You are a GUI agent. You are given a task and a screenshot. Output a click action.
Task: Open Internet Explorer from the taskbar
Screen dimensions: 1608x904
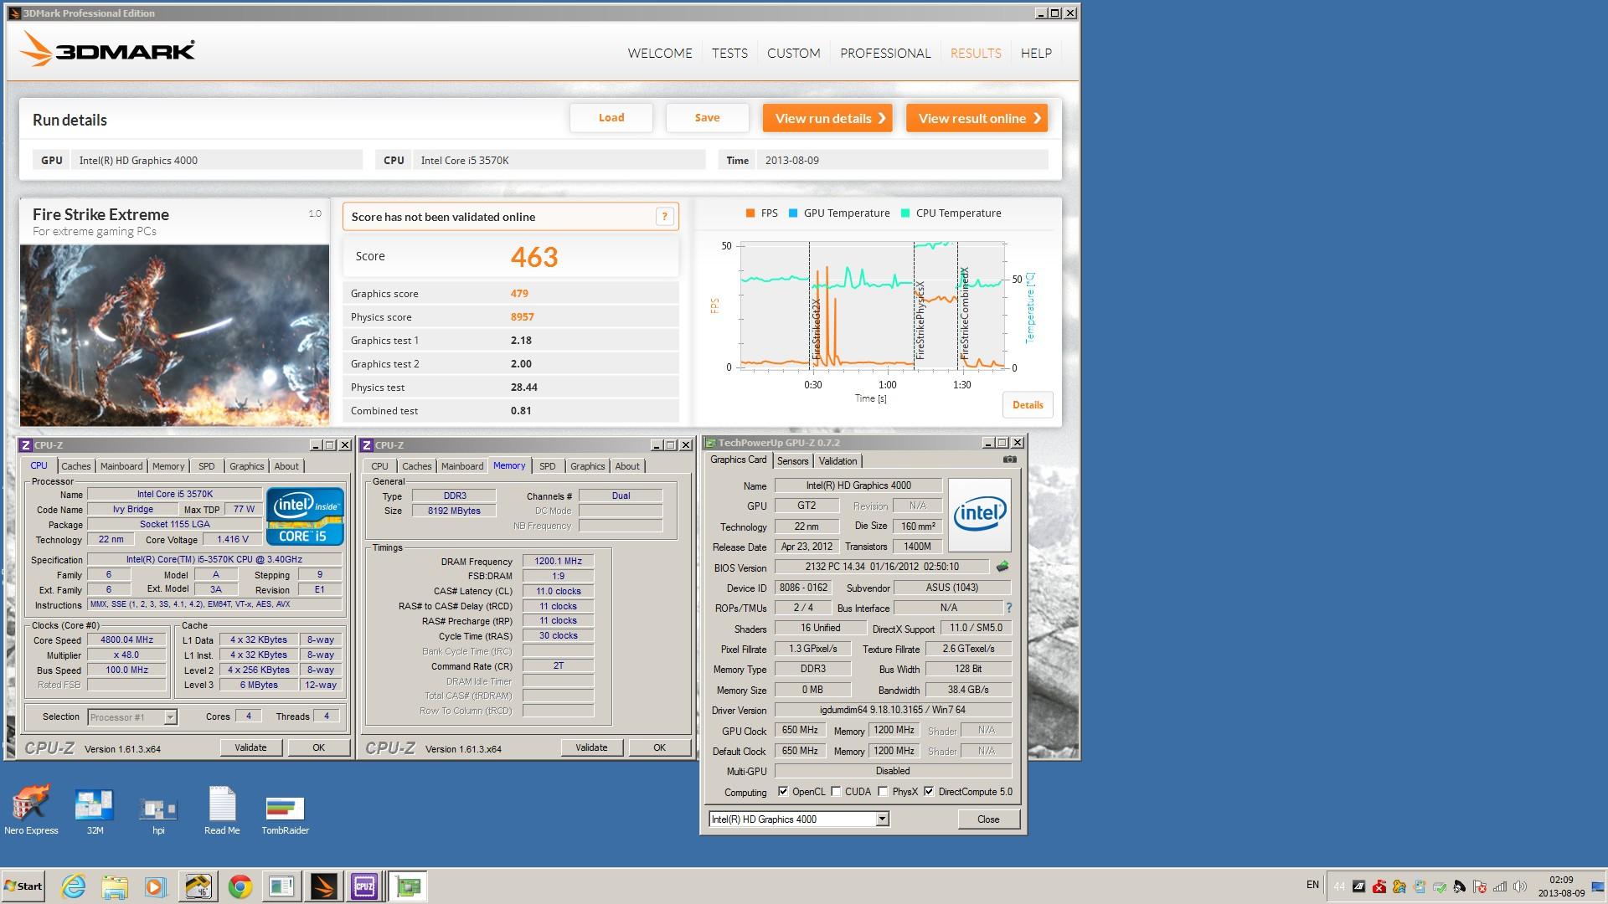(74, 886)
